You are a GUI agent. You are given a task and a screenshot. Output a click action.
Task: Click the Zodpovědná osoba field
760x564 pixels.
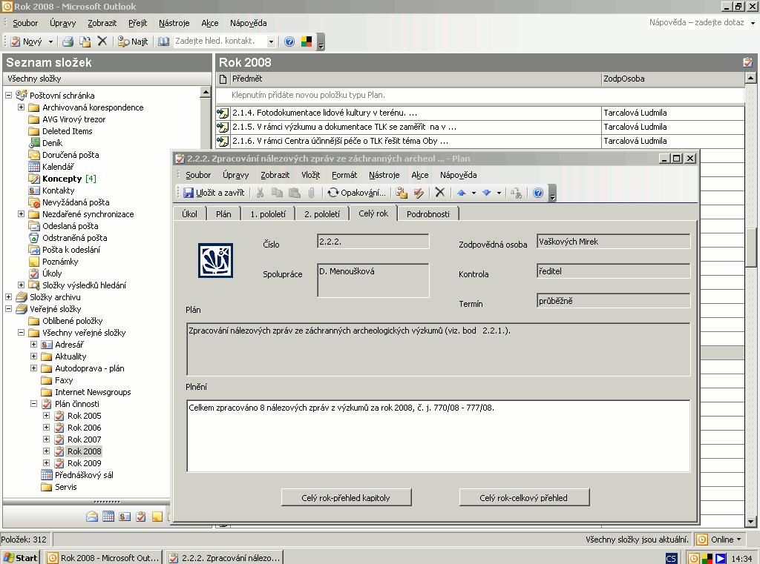click(x=613, y=242)
